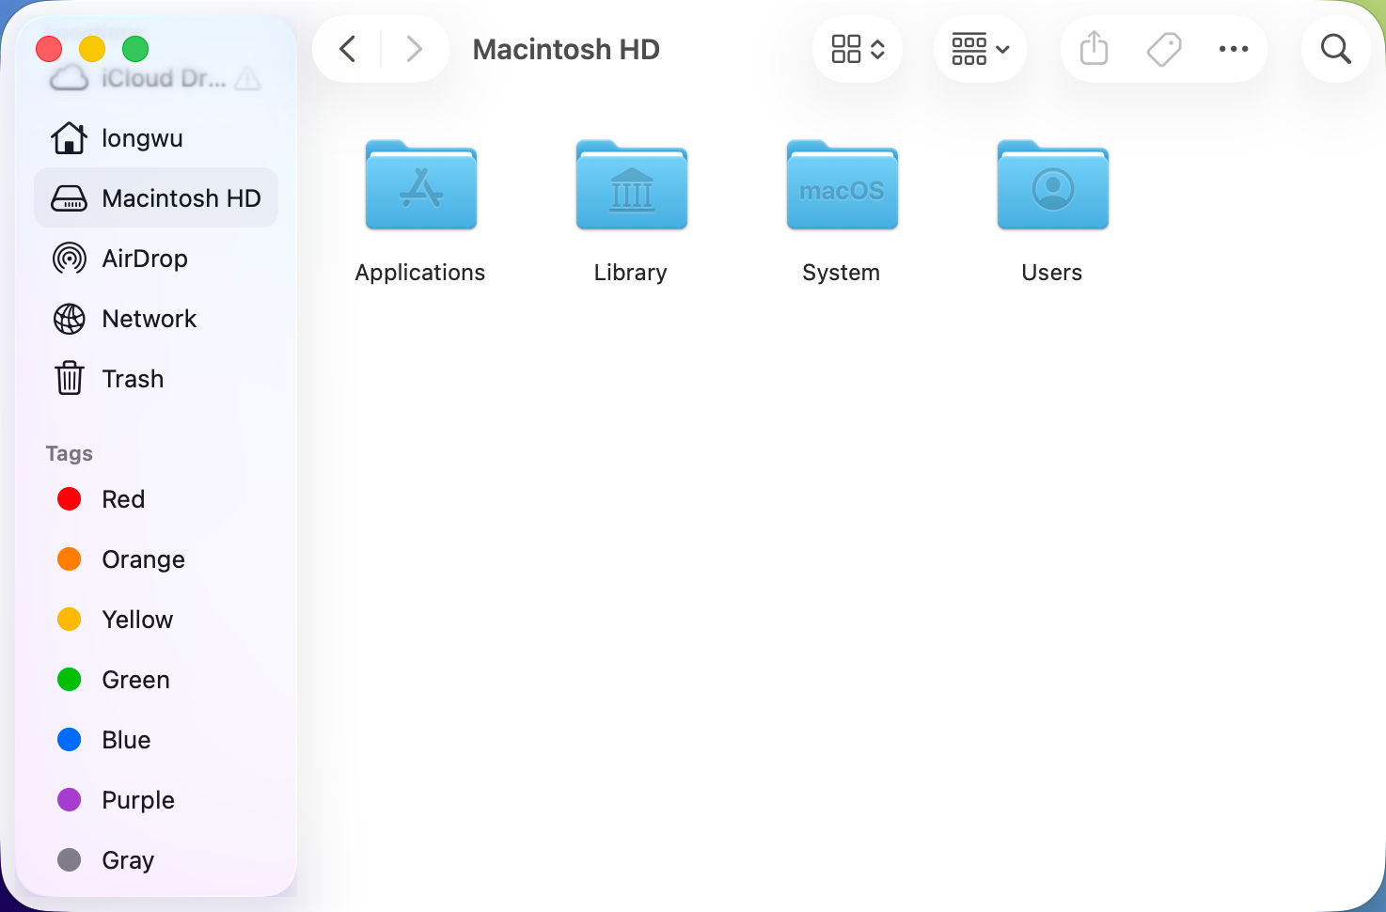Open the Applications folder icon
Viewport: 1386px width, 912px height.
(421, 185)
